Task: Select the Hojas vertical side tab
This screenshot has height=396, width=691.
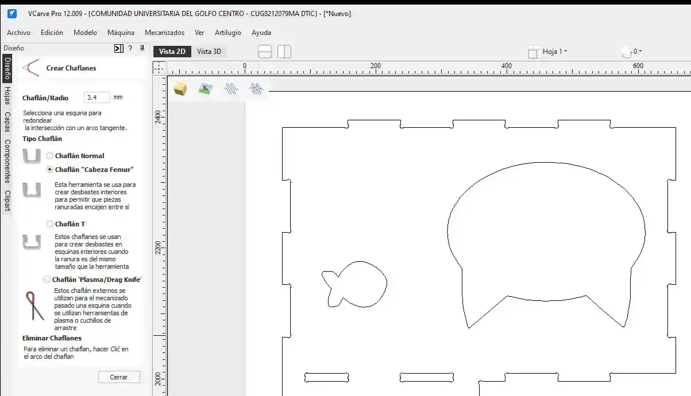Action: tap(7, 96)
